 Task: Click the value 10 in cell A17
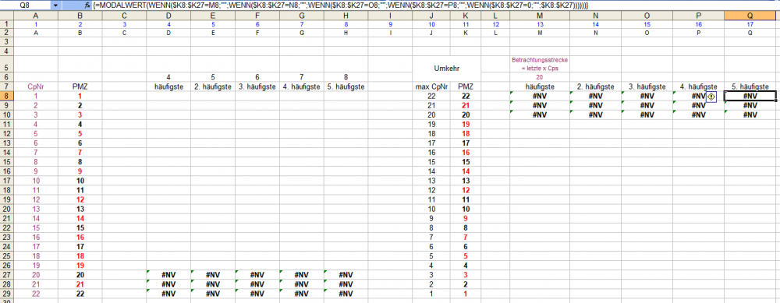point(35,180)
